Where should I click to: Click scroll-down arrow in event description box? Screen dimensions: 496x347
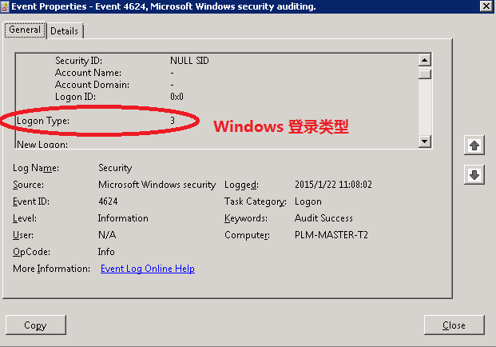pyautogui.click(x=424, y=142)
